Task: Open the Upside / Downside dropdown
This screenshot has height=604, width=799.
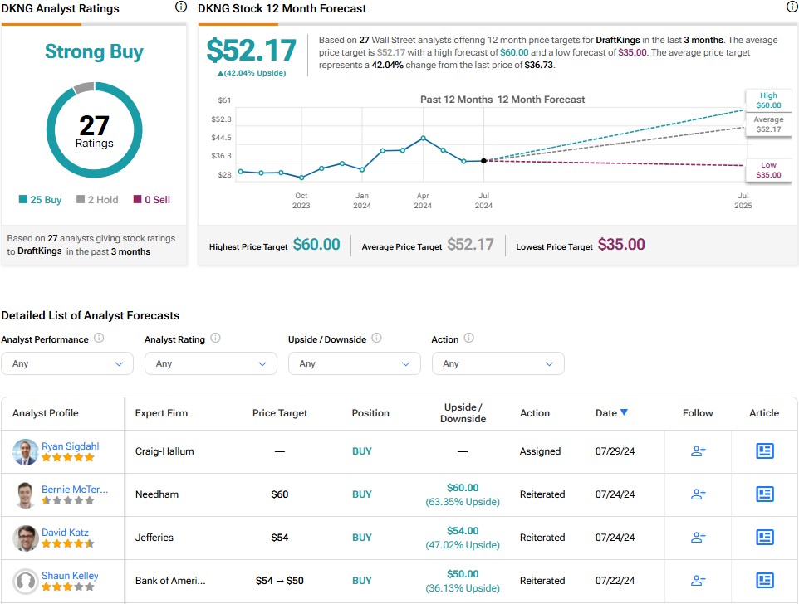Action: 355,363
